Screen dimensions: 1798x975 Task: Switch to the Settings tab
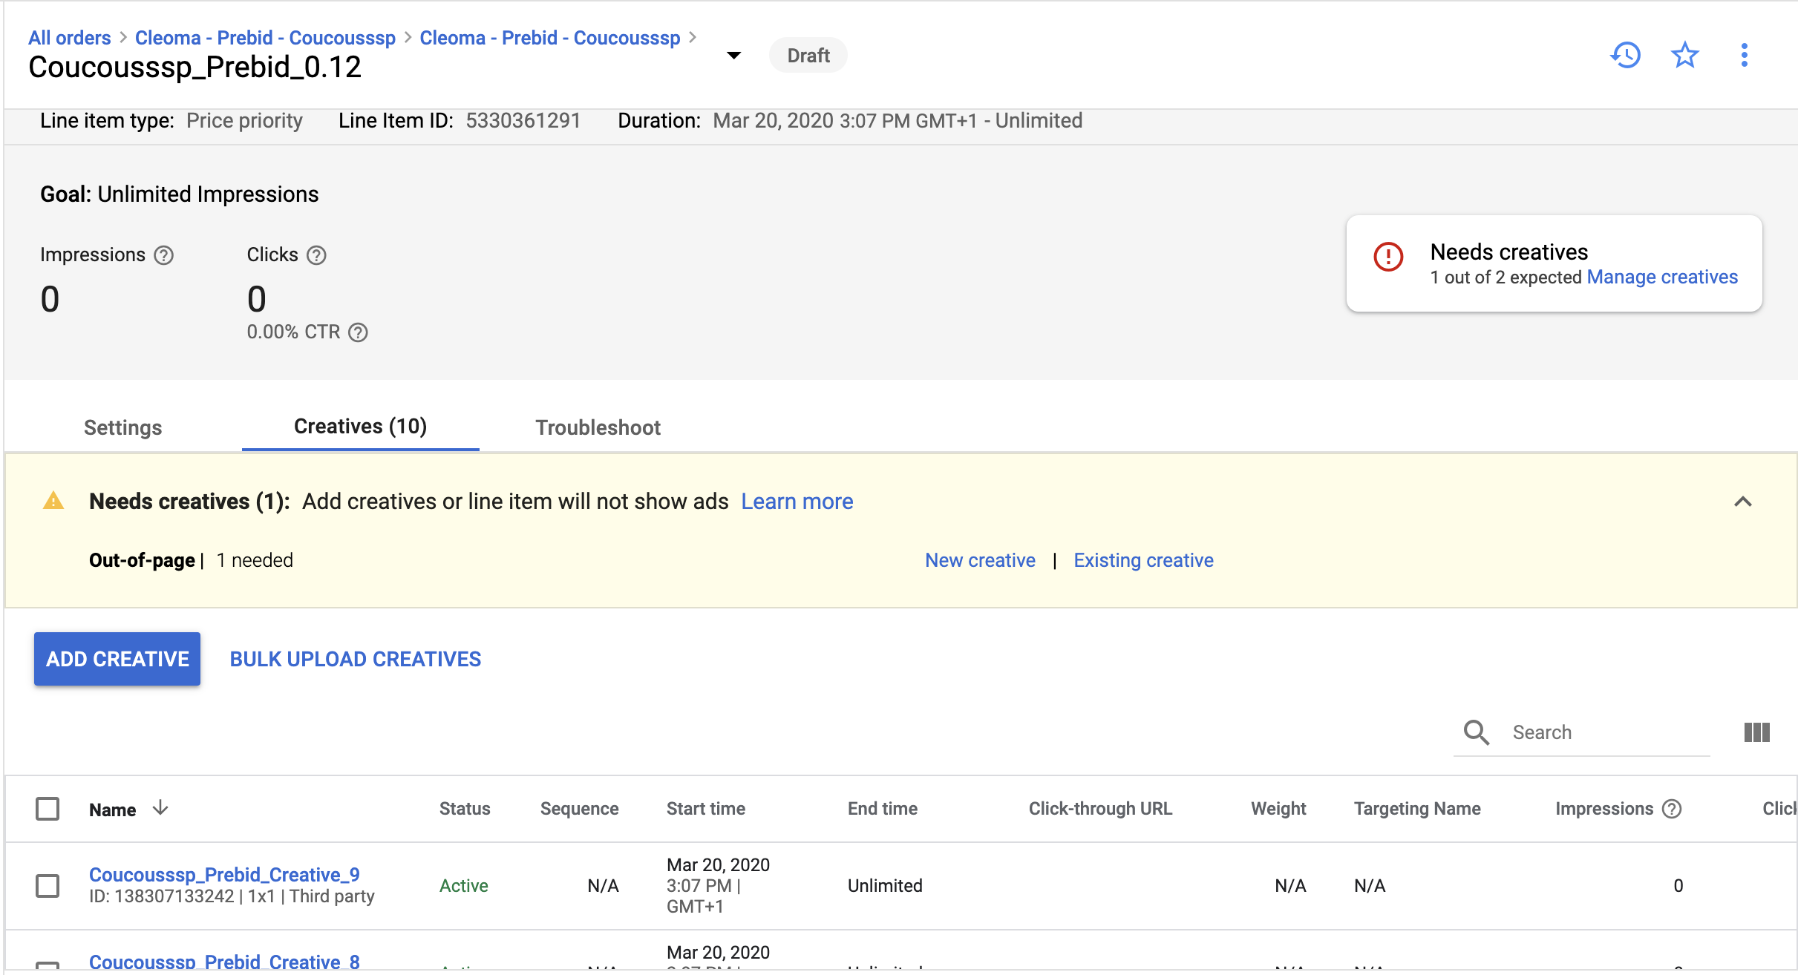pos(122,427)
